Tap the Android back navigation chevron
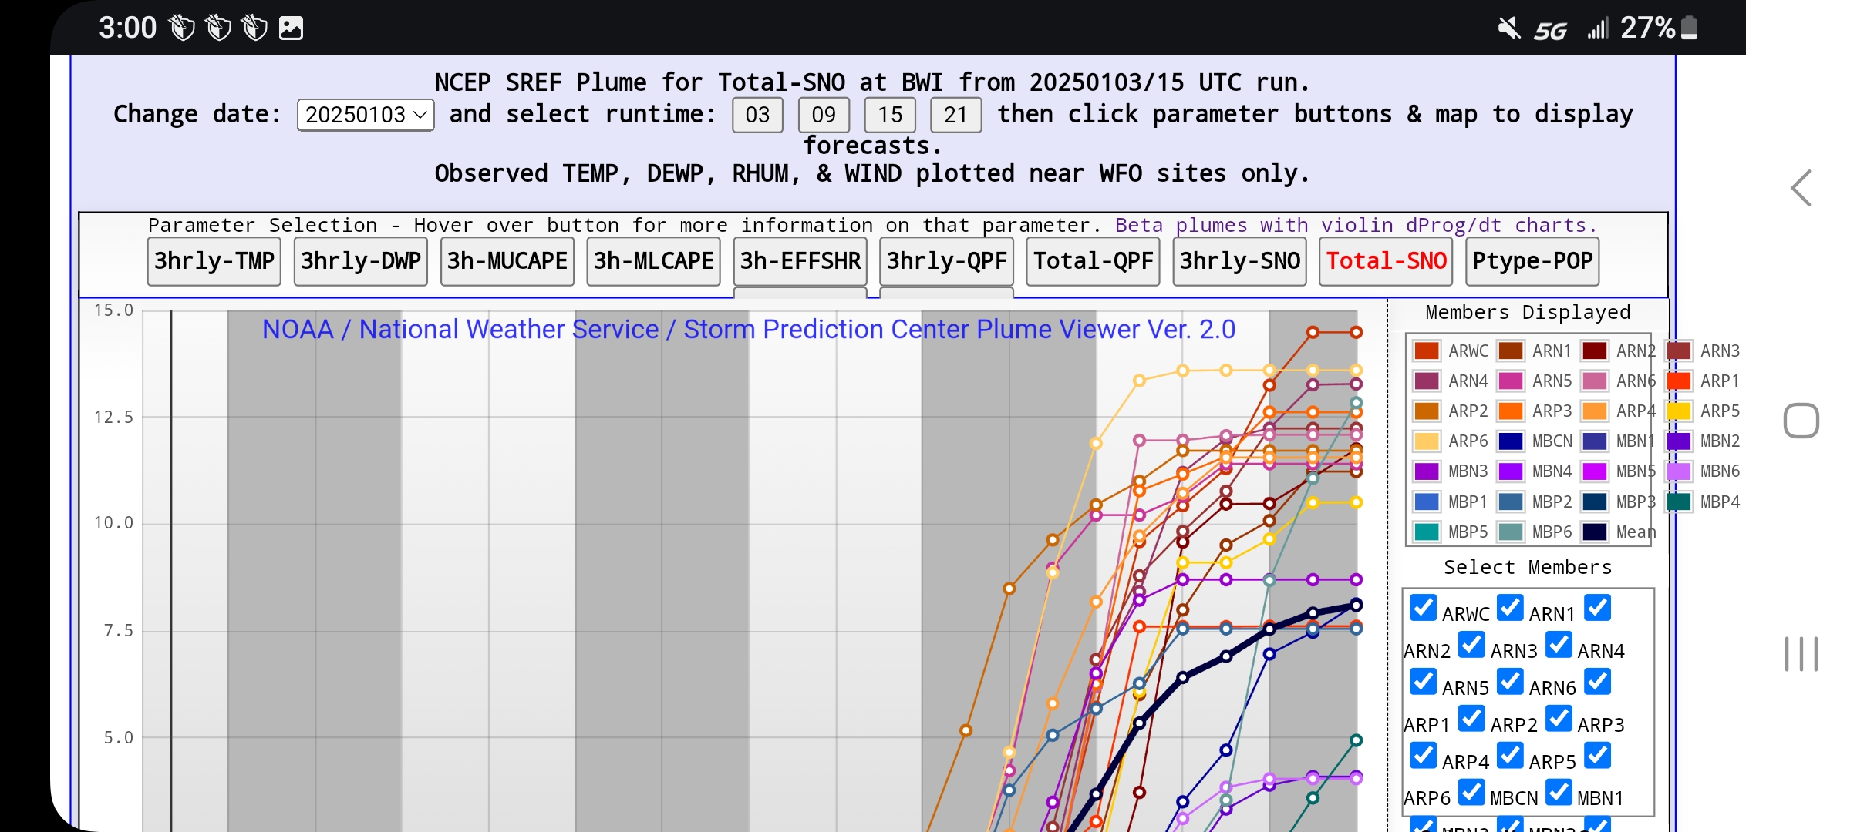The height and width of the screenshot is (832, 1857). [x=1801, y=188]
